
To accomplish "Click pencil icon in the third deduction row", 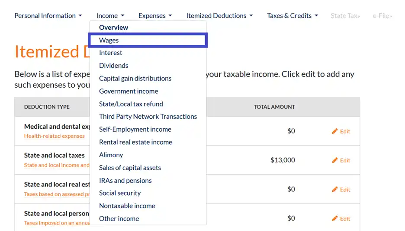I will (x=334, y=189).
